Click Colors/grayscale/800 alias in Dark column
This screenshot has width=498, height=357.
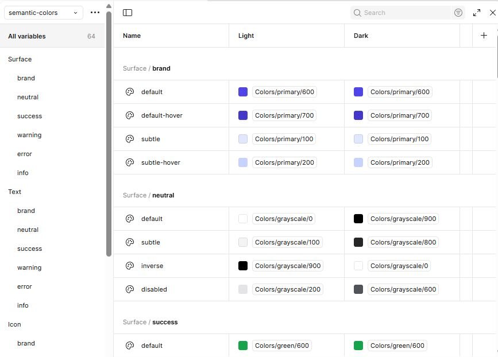tap(403, 242)
